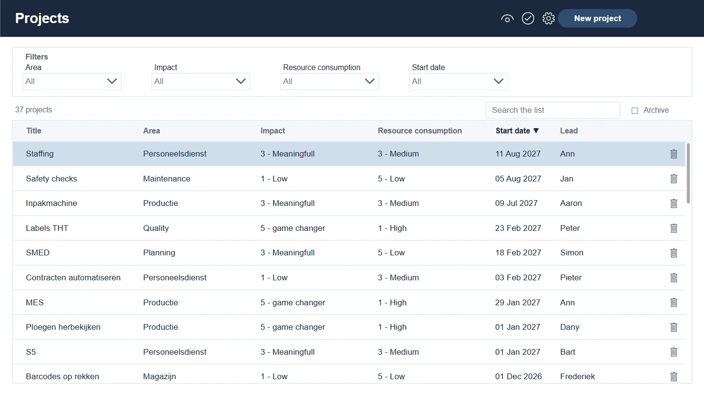The width and height of the screenshot is (704, 396).
Task: Click the Magazijn area cell
Action: click(159, 376)
